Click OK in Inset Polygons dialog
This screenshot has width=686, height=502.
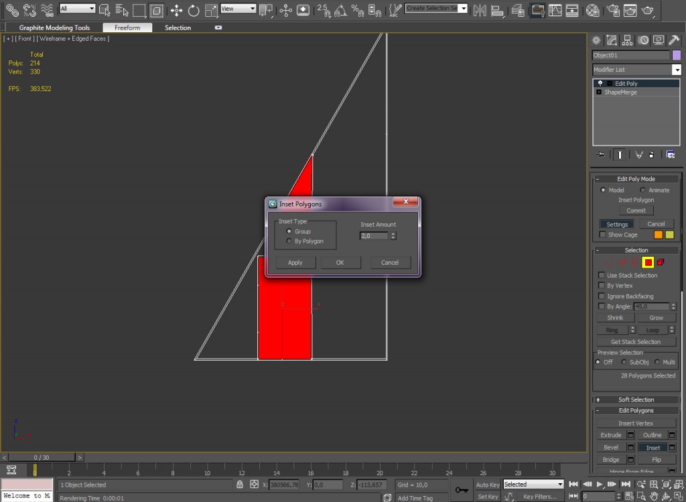pyautogui.click(x=340, y=263)
